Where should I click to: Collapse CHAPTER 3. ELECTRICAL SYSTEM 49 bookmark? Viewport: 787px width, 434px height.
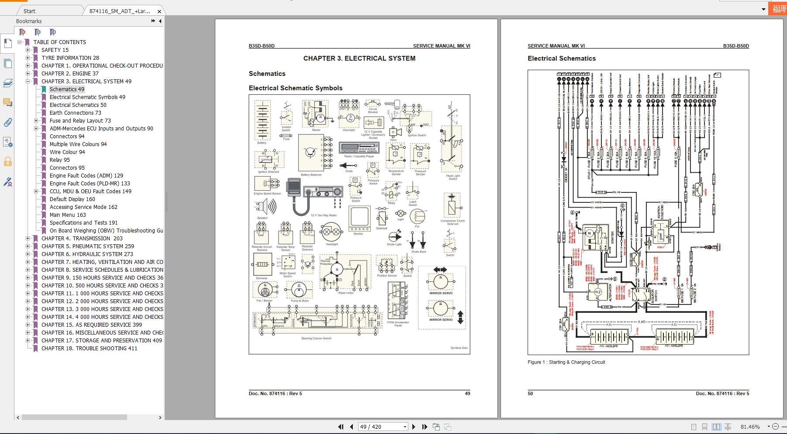(28, 81)
